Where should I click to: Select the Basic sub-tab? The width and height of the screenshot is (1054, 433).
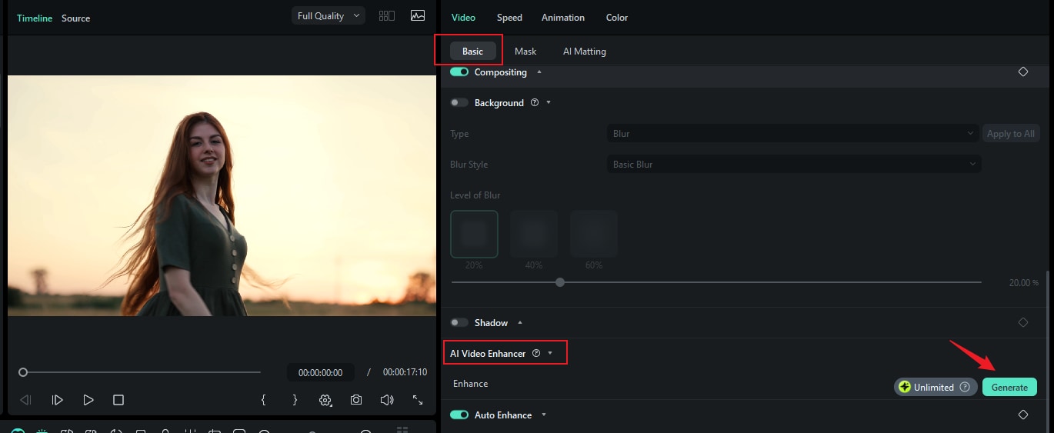click(x=473, y=52)
